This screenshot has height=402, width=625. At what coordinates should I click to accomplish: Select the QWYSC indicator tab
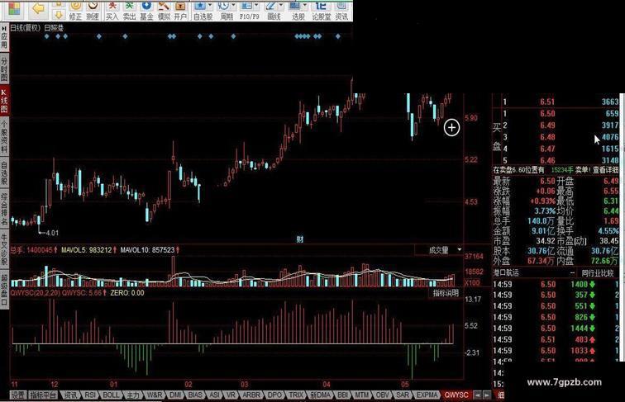click(456, 395)
